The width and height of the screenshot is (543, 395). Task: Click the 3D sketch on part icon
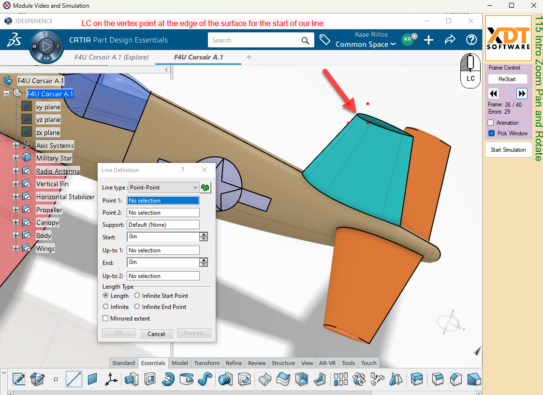37,379
